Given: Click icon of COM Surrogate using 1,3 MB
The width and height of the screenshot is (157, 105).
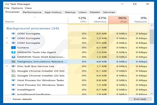Looking at the screenshot, I should tap(13, 38).
